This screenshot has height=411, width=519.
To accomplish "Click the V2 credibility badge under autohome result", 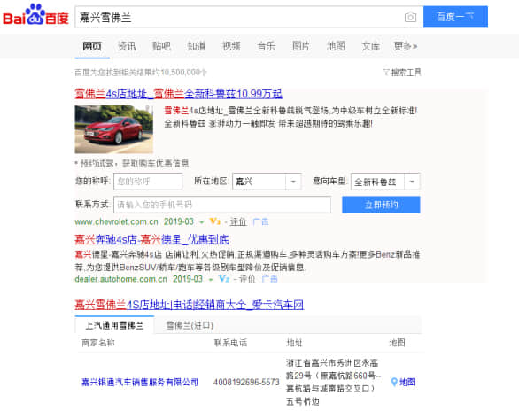I will (x=224, y=279).
